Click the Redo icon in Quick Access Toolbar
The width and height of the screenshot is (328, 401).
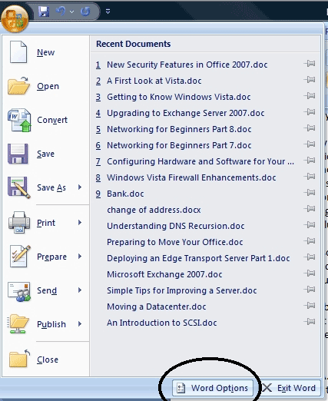tap(85, 12)
